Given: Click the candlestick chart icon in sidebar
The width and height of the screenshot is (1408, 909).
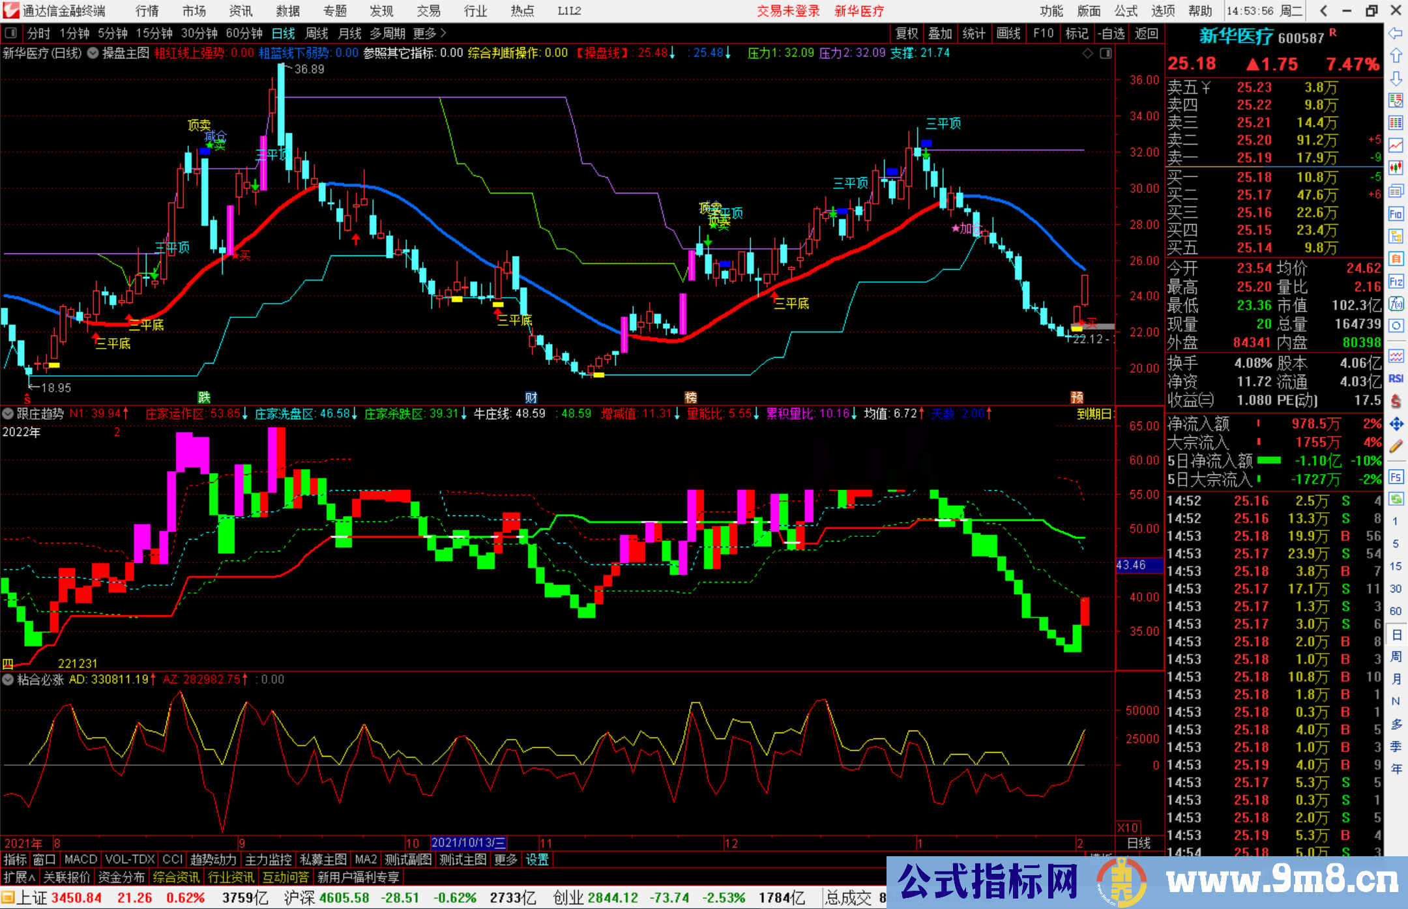Looking at the screenshot, I should (1396, 167).
